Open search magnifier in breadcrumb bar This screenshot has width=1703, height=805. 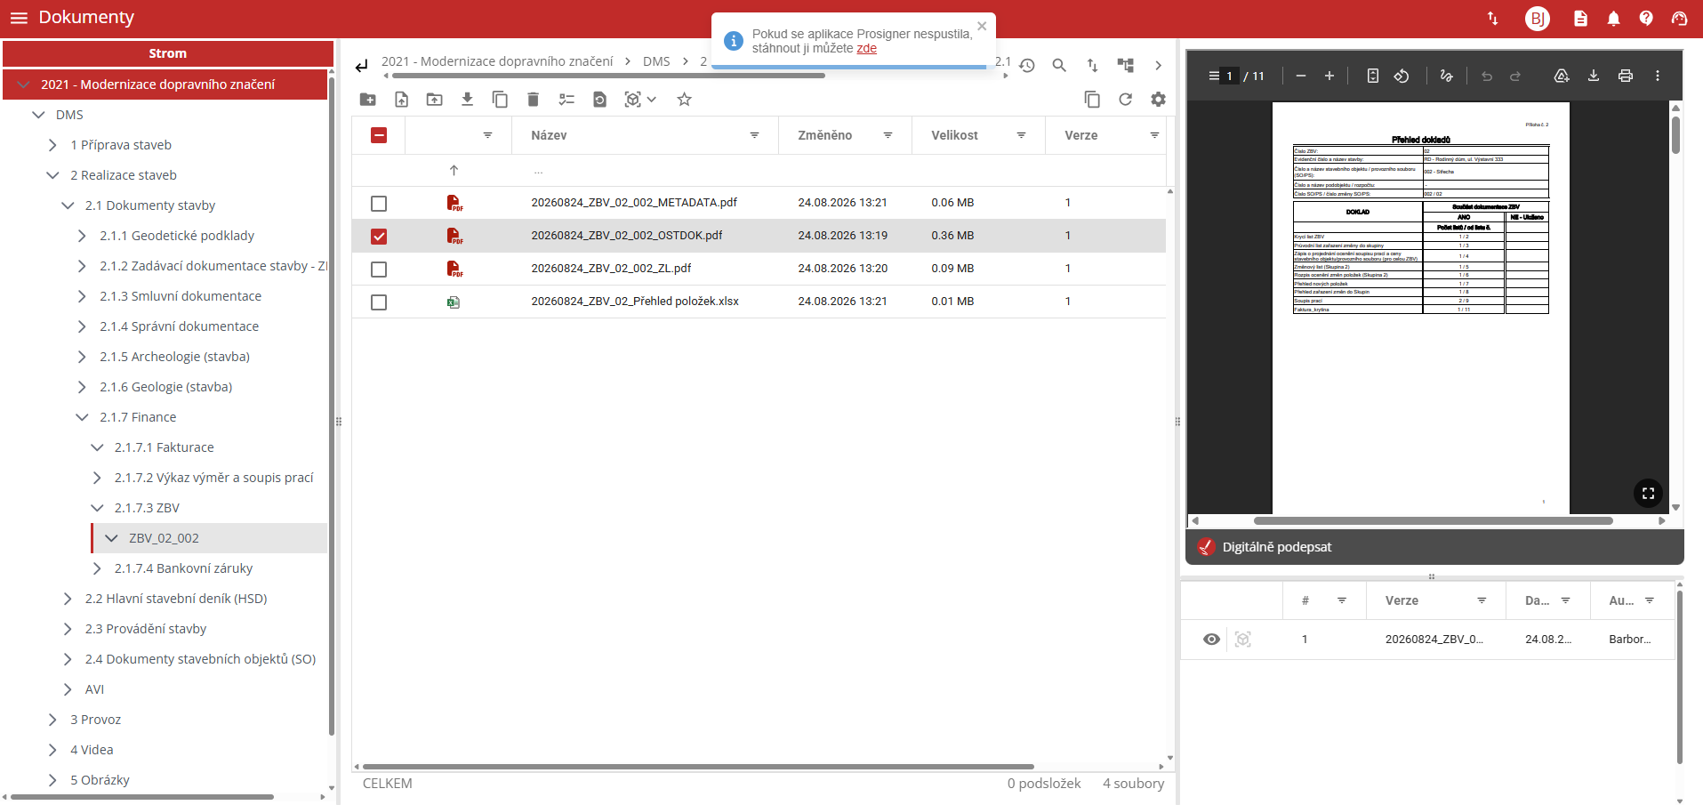[1059, 66]
